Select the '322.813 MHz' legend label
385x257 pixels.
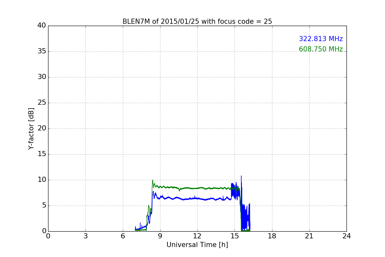click(x=321, y=39)
